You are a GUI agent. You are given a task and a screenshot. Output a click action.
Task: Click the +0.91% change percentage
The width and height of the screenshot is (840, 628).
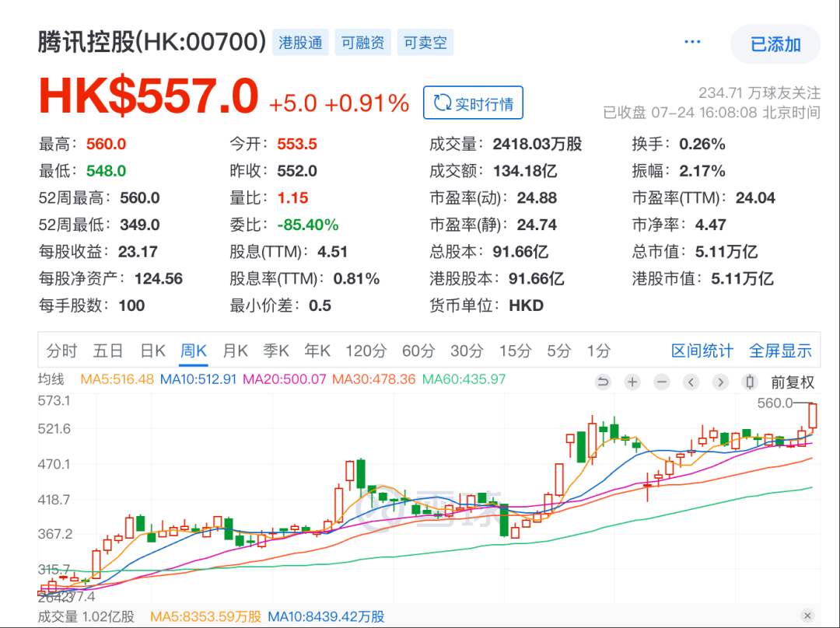367,103
